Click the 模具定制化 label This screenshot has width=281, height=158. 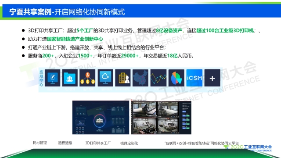[x=129, y=143]
